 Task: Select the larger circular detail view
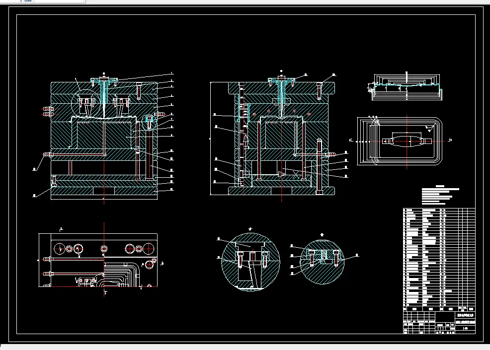250,262
